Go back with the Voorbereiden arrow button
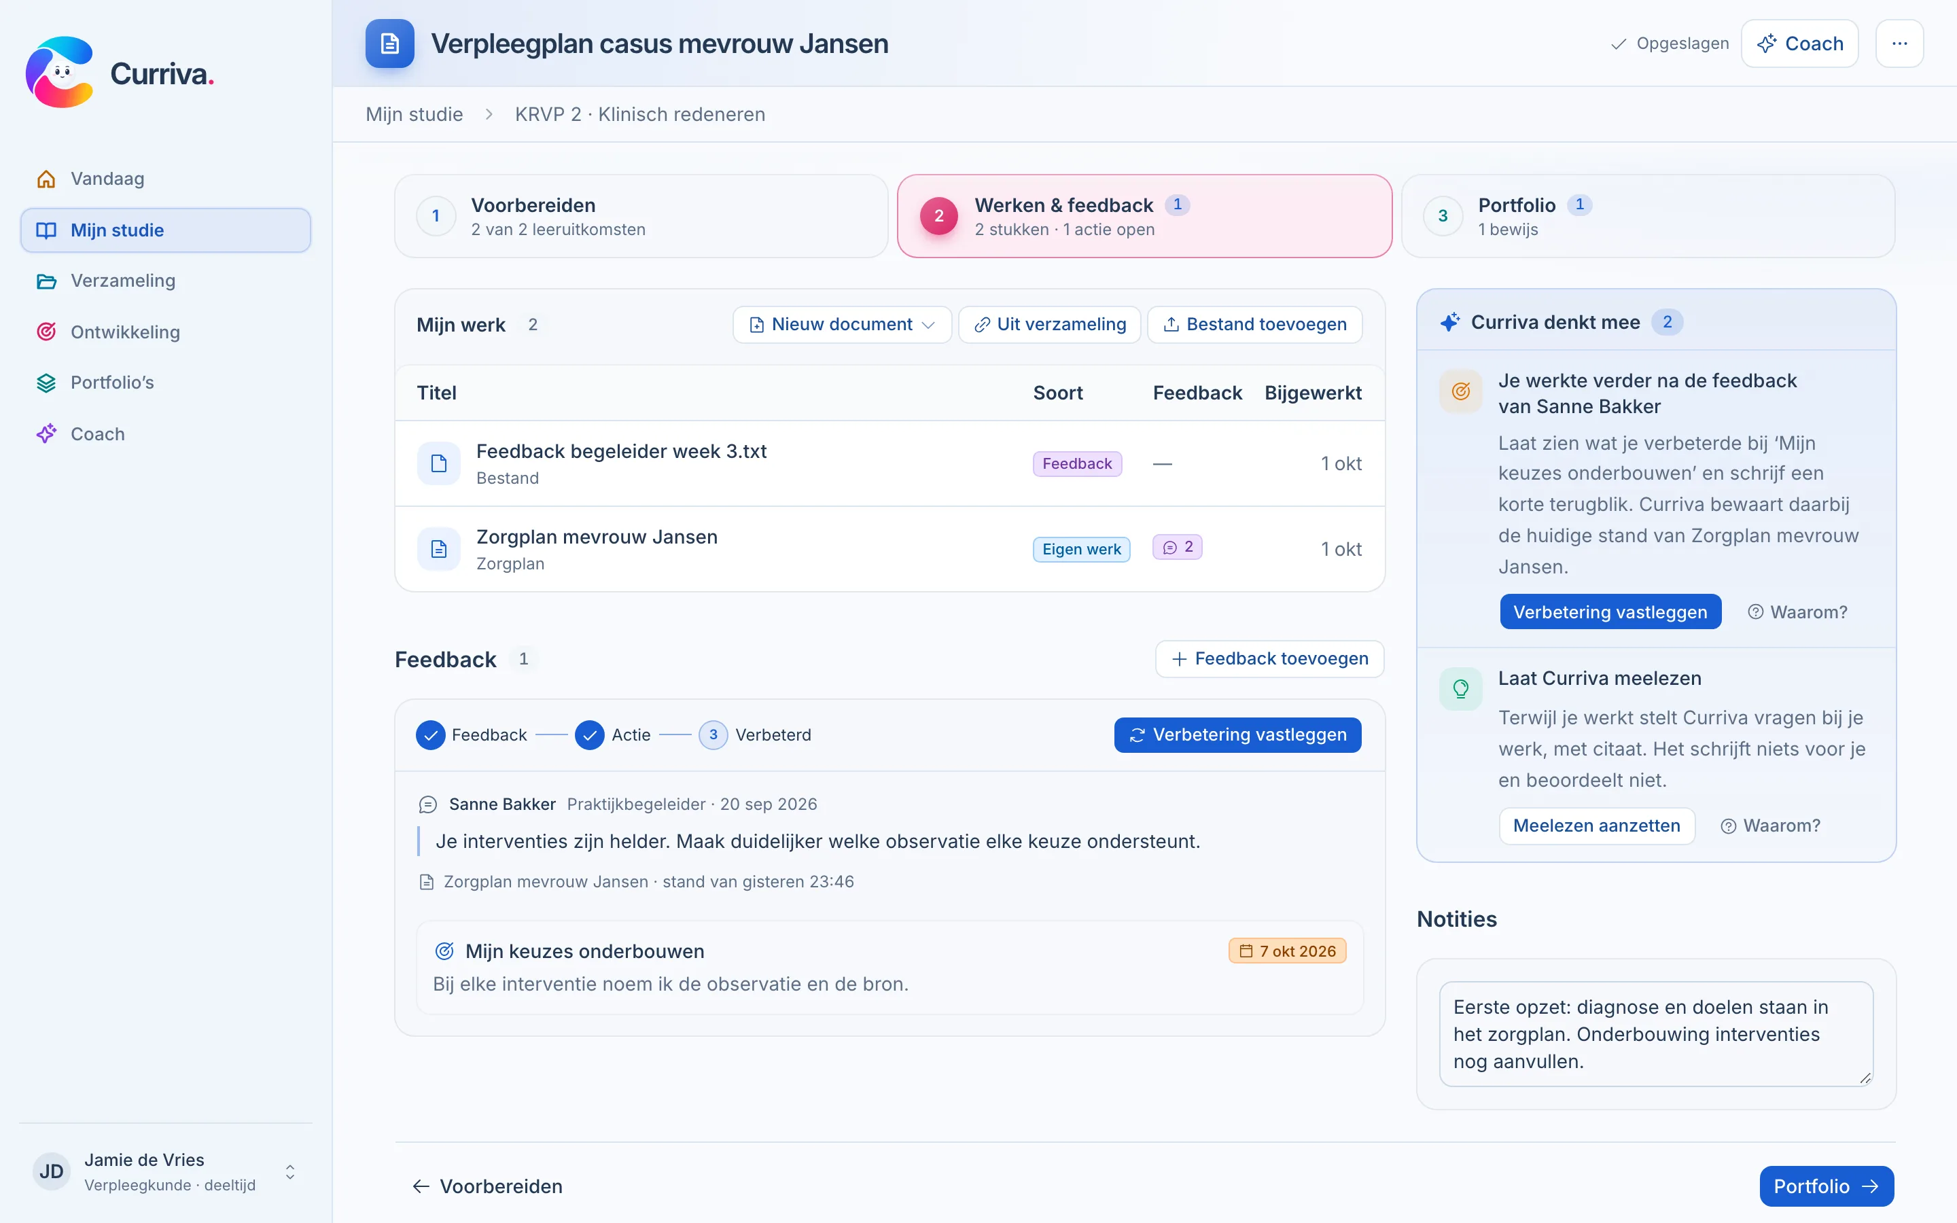Image resolution: width=1957 pixels, height=1223 pixels. [x=487, y=1186]
